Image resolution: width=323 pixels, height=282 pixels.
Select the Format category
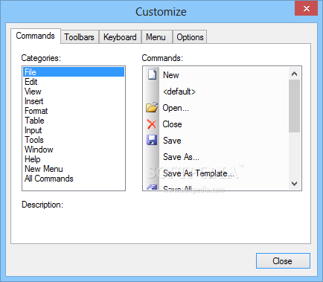(x=74, y=111)
